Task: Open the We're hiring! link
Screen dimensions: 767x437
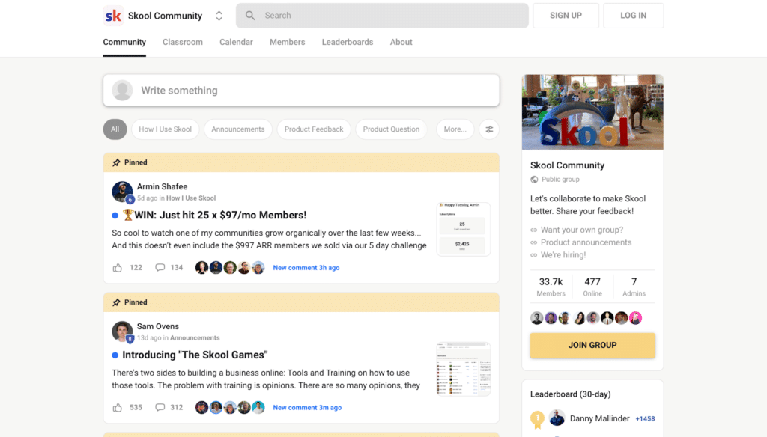Action: click(563, 254)
